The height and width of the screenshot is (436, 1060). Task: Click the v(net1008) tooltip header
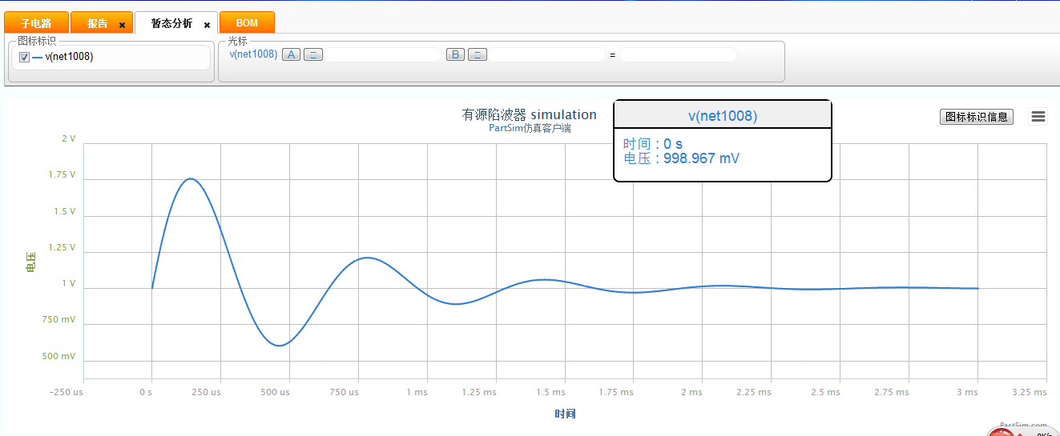click(723, 115)
